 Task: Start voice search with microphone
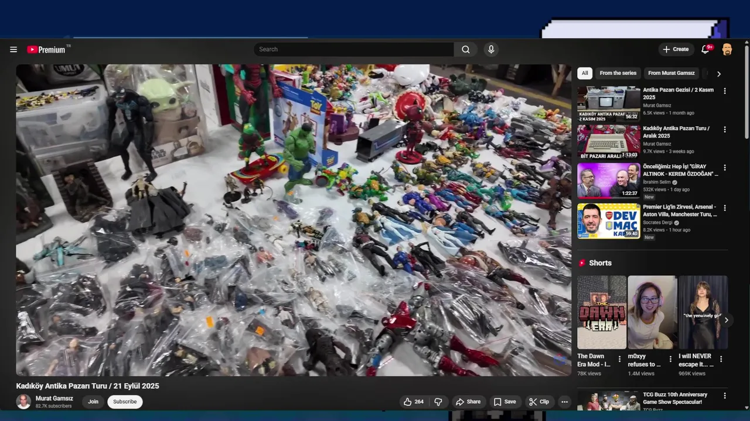click(491, 50)
